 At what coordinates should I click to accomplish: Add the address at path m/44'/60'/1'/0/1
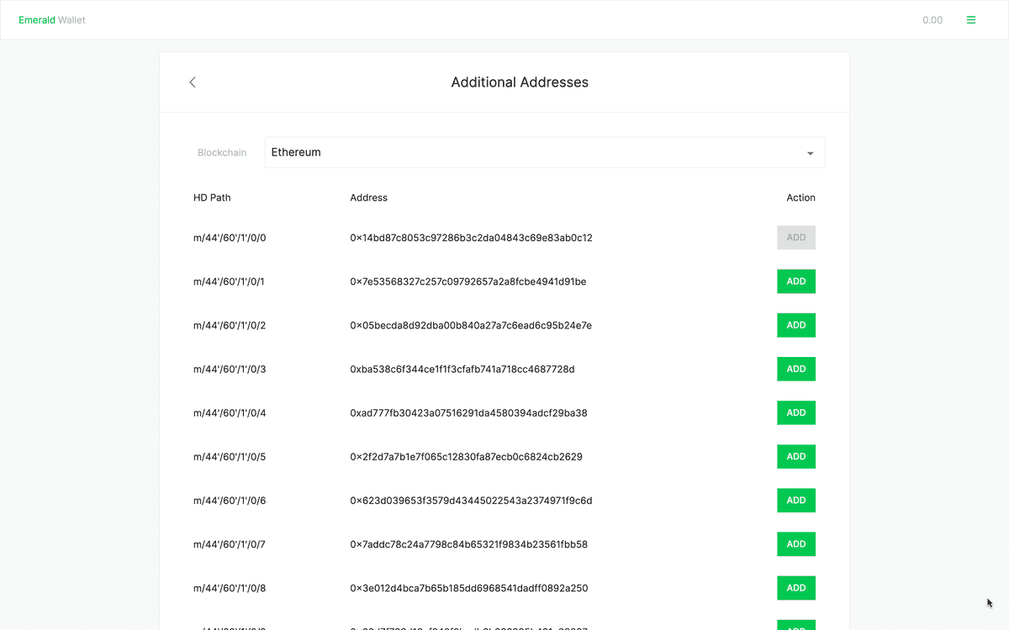pyautogui.click(x=795, y=281)
